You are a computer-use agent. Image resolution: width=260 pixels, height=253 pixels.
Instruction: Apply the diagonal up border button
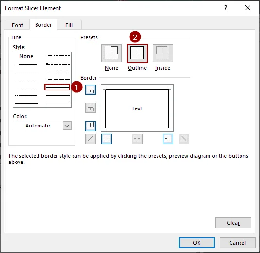[91, 139]
